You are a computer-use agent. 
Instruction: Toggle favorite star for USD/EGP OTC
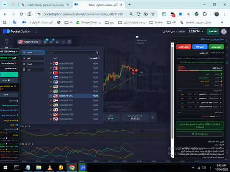pyautogui.click(x=51, y=100)
